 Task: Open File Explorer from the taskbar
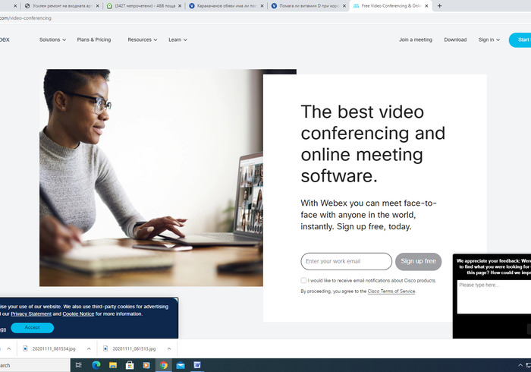pos(113,365)
